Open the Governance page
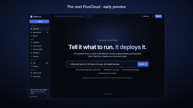 (39, 76)
